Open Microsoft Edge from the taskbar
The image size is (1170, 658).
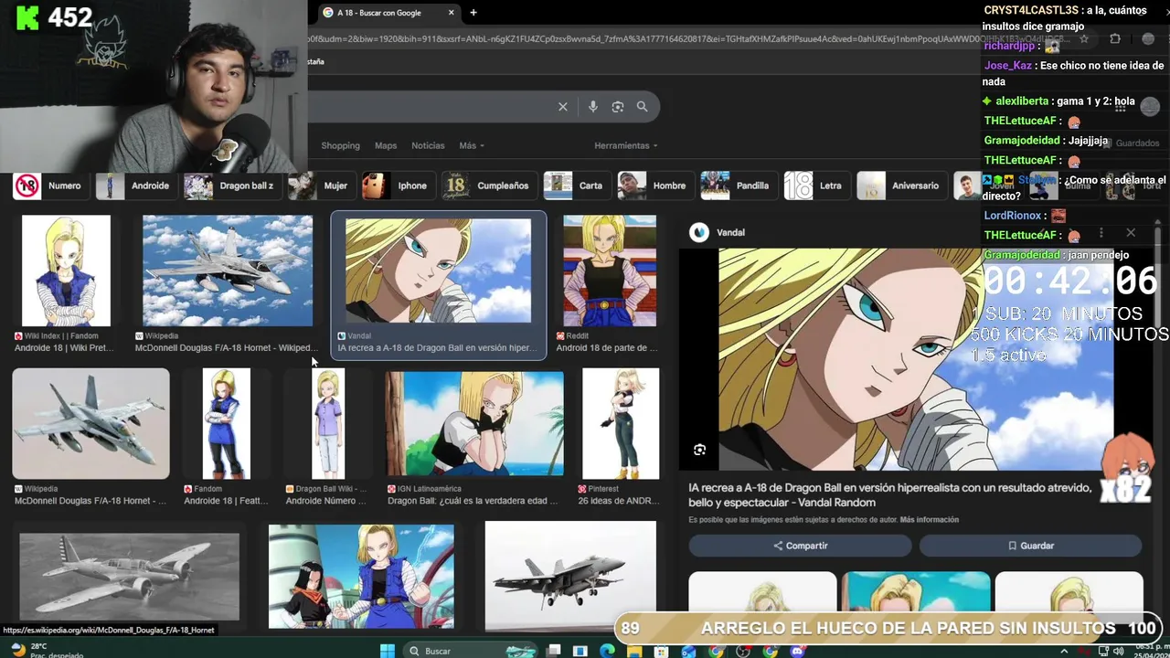607,651
